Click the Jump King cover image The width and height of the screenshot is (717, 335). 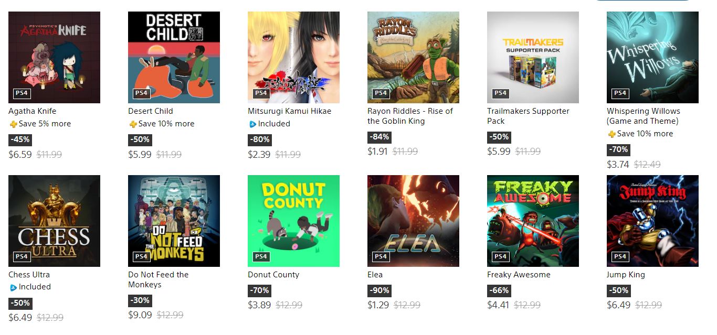(652, 221)
